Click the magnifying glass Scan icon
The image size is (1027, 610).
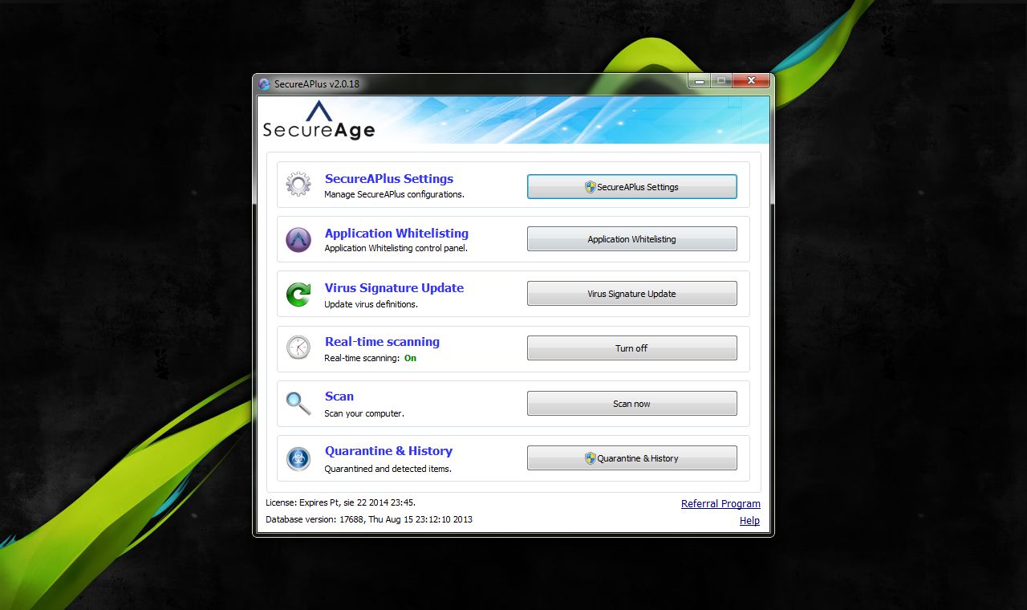[298, 403]
